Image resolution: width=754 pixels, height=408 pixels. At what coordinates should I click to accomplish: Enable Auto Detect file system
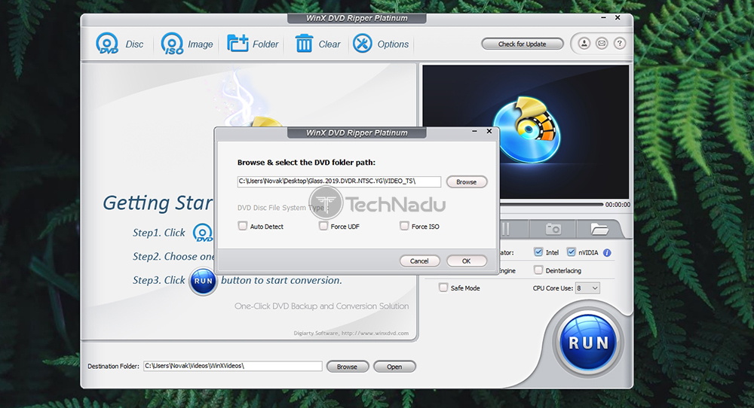243,226
